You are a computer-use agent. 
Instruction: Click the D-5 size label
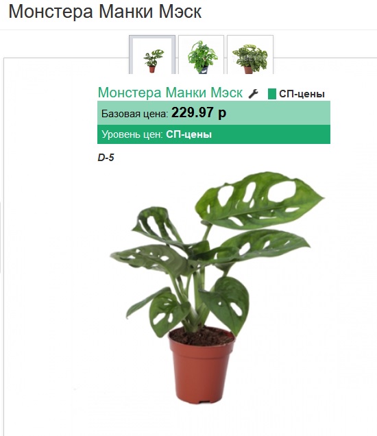click(x=106, y=158)
